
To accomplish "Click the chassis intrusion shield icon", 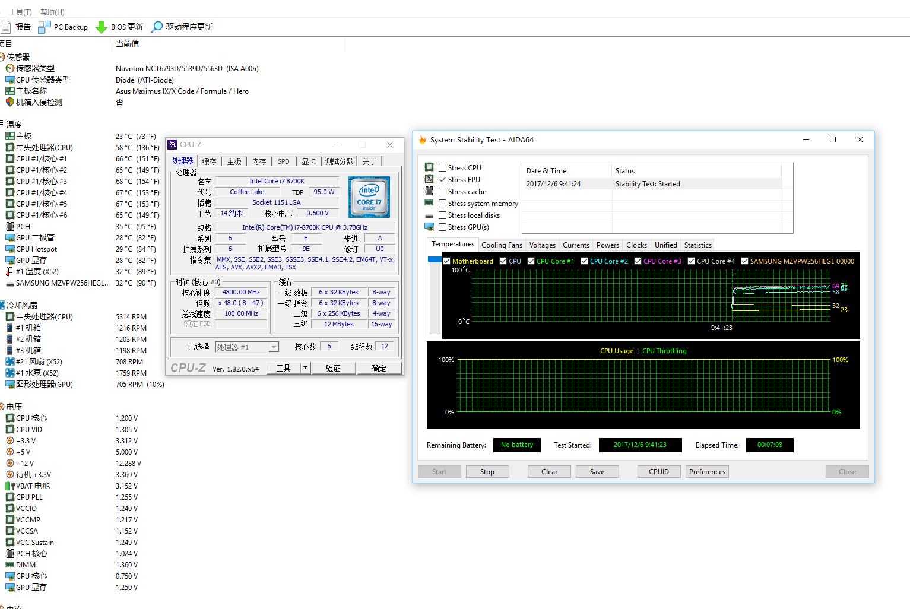I will click(x=10, y=102).
